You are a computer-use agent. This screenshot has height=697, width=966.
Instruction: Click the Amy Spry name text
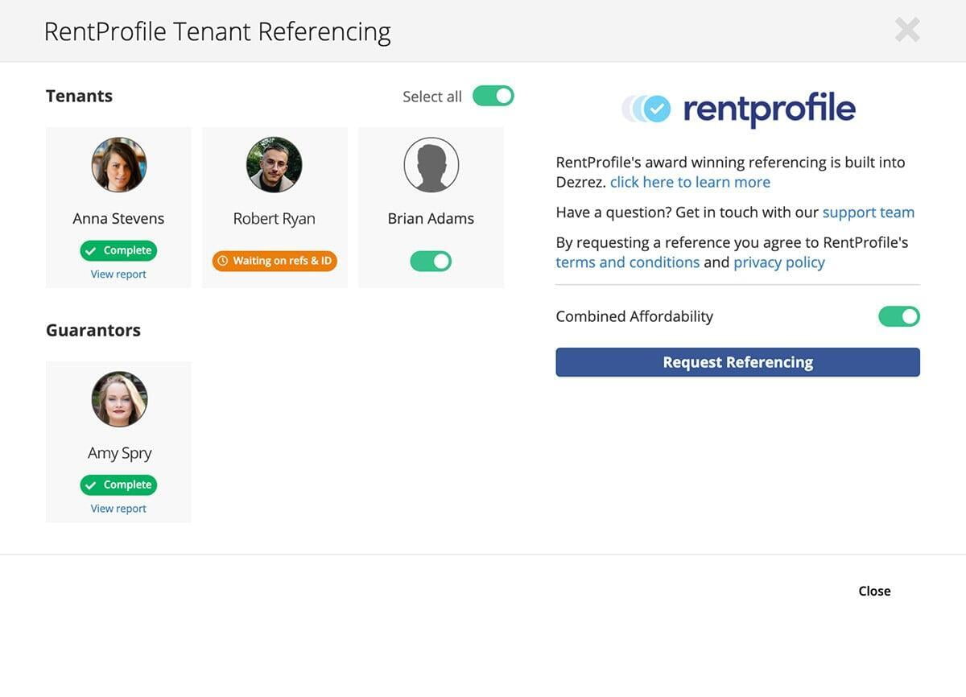[x=119, y=453]
